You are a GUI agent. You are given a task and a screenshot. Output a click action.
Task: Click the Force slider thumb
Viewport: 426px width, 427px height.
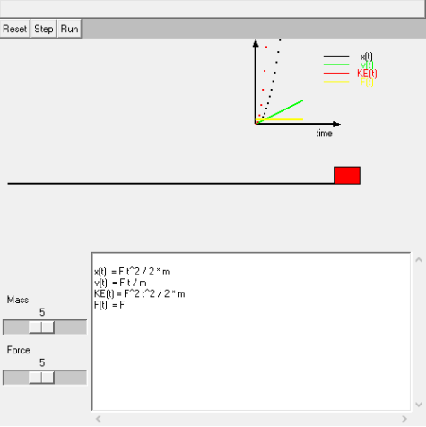[x=41, y=378]
